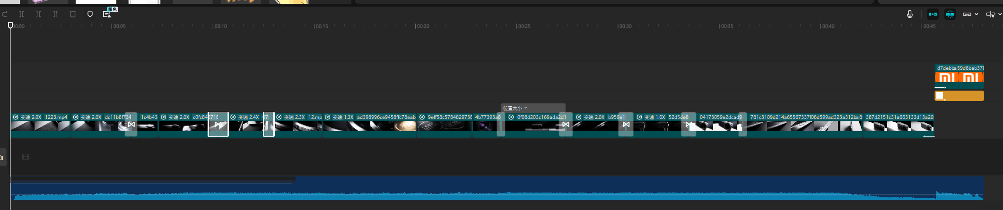Click the split clip icon in toolbar
The image size is (1003, 210).
[22, 14]
